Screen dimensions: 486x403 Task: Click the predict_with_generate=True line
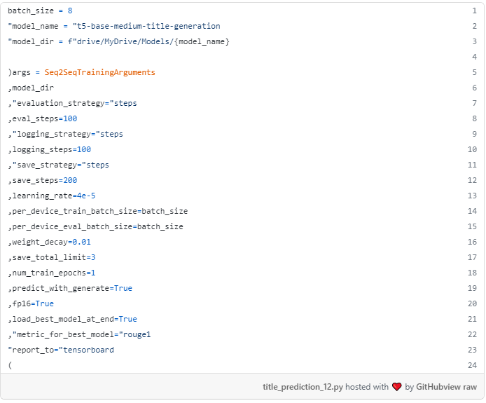point(70,288)
